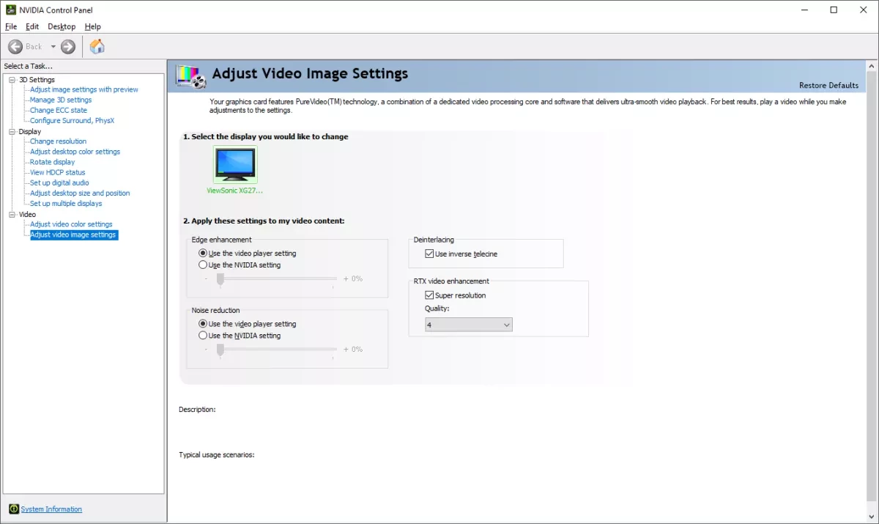Image resolution: width=879 pixels, height=524 pixels.
Task: Click the Forward arrow icon
Action: coord(68,47)
